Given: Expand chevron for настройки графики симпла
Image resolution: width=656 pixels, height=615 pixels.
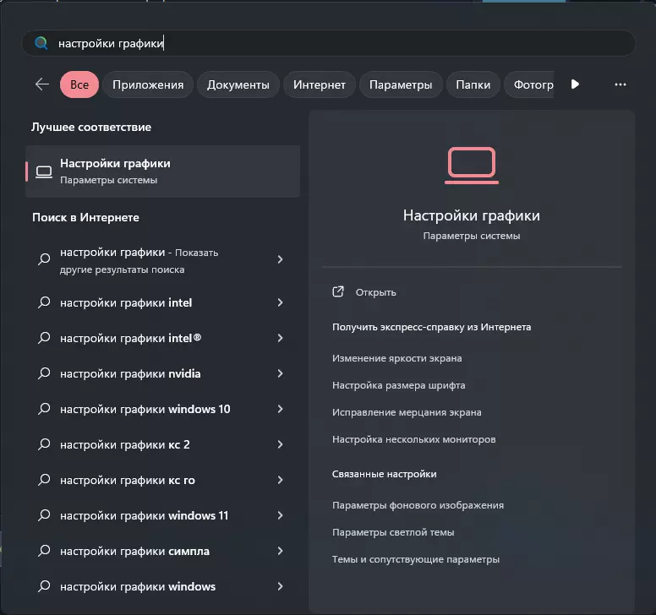Looking at the screenshot, I should tap(280, 551).
